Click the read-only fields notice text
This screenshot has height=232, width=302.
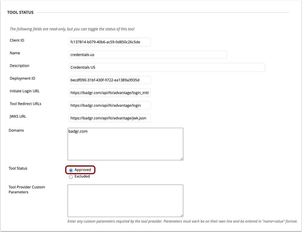72,29
